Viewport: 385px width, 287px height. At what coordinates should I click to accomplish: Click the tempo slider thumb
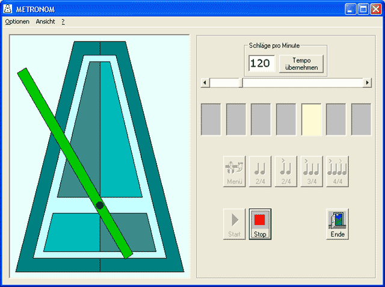226,82
